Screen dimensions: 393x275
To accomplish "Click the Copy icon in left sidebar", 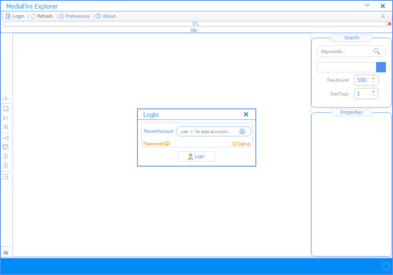I will (6, 109).
